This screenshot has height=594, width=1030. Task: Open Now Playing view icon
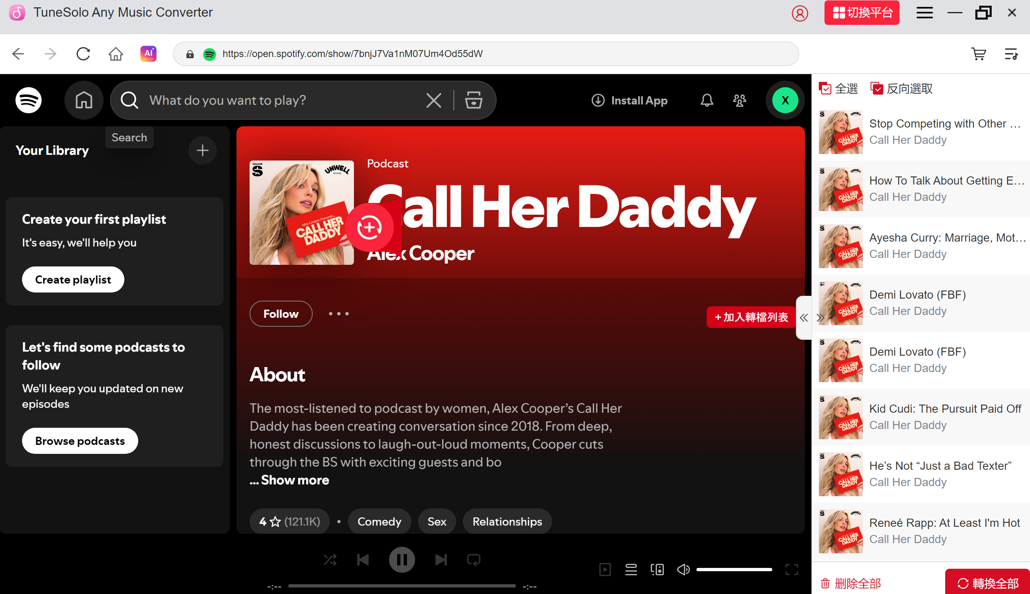605,569
